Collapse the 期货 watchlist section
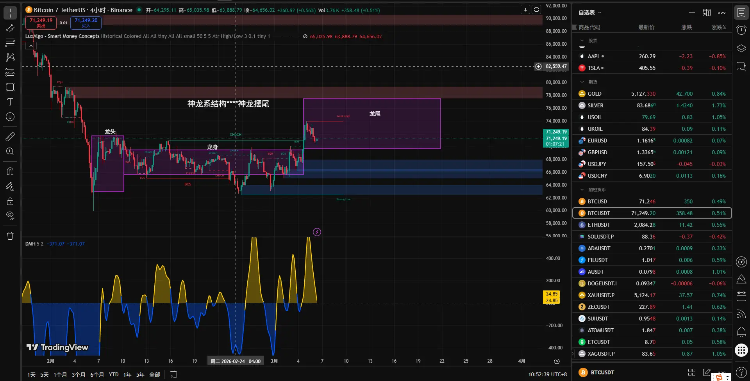This screenshot has height=381, width=750. (582, 82)
